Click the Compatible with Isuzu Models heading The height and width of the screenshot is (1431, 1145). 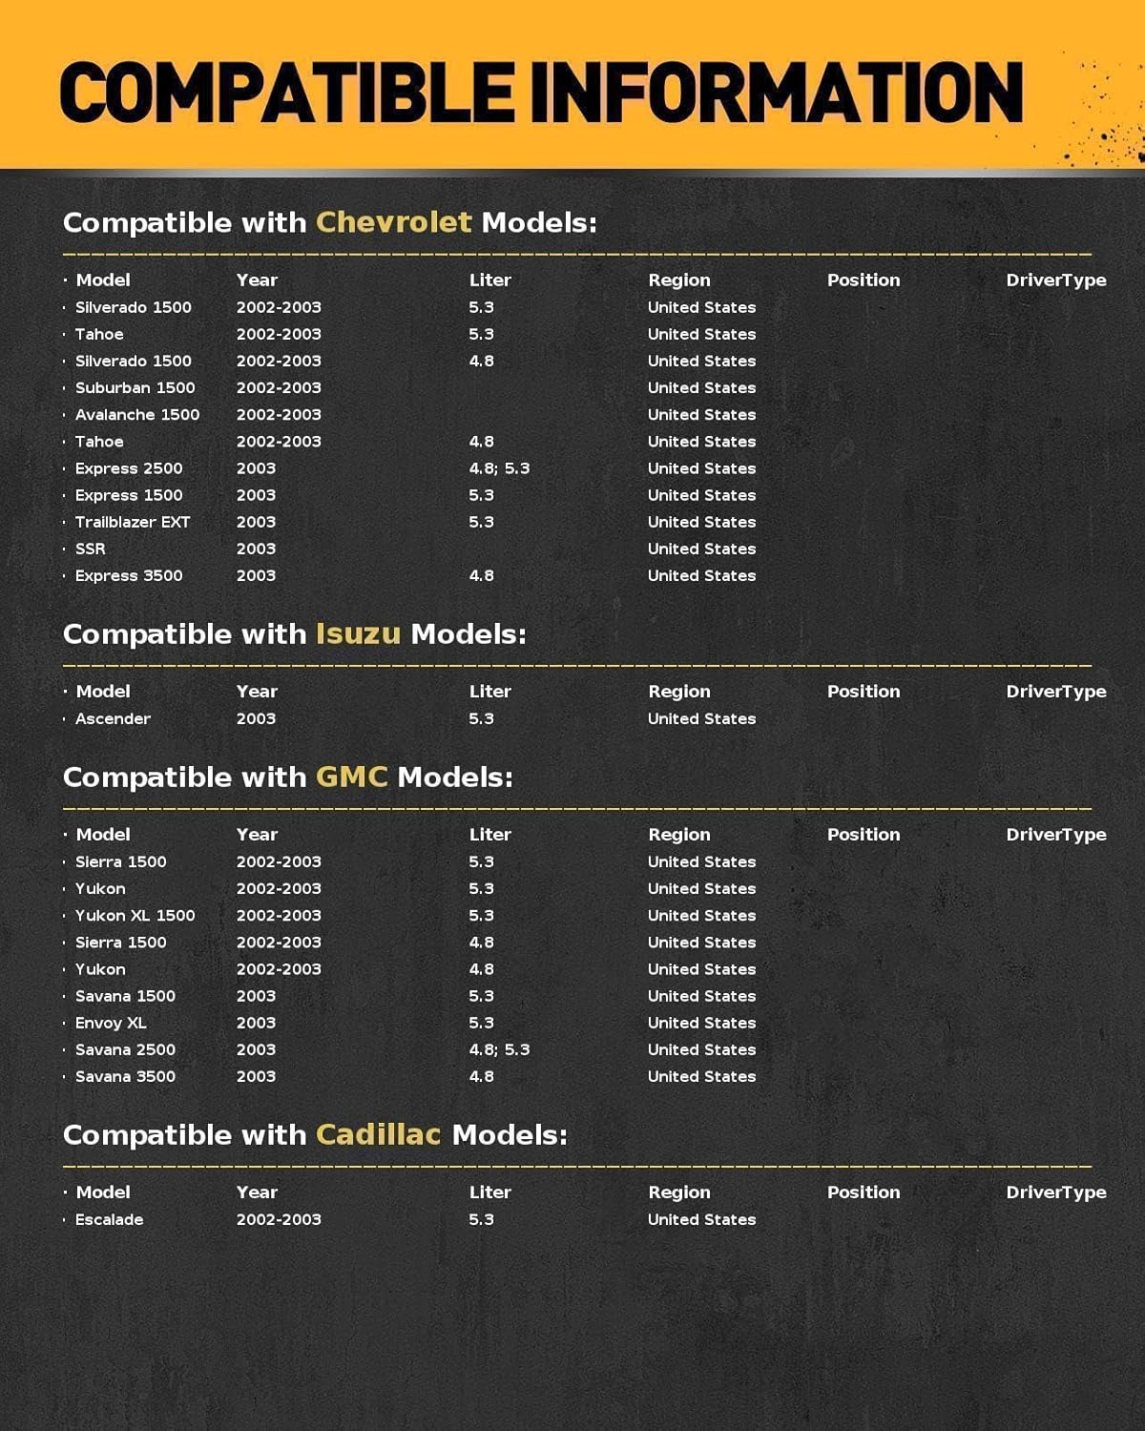pos(295,633)
